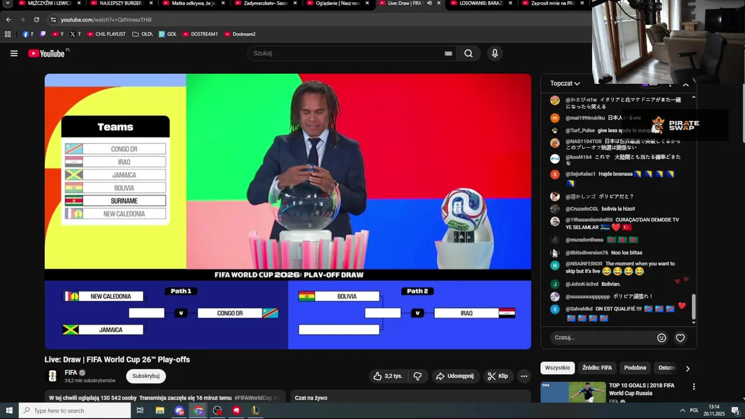The width and height of the screenshot is (745, 419).
Task: Open the GOL bookmark
Action: coord(168,34)
